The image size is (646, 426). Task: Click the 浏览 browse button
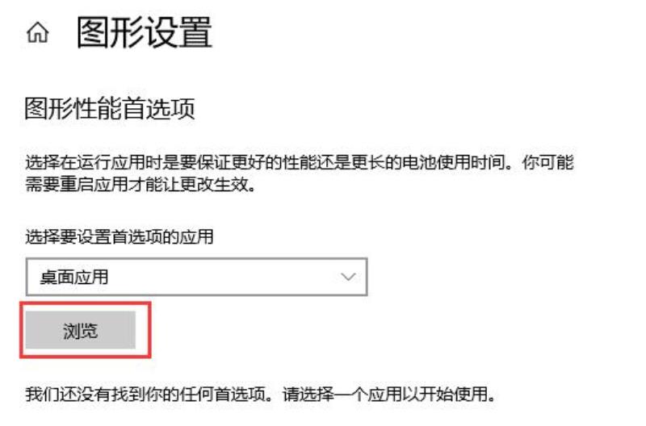pyautogui.click(x=81, y=330)
